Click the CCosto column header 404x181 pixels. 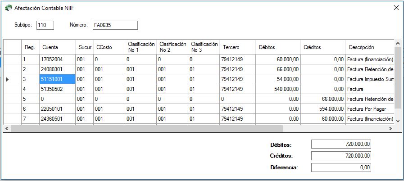(109, 47)
